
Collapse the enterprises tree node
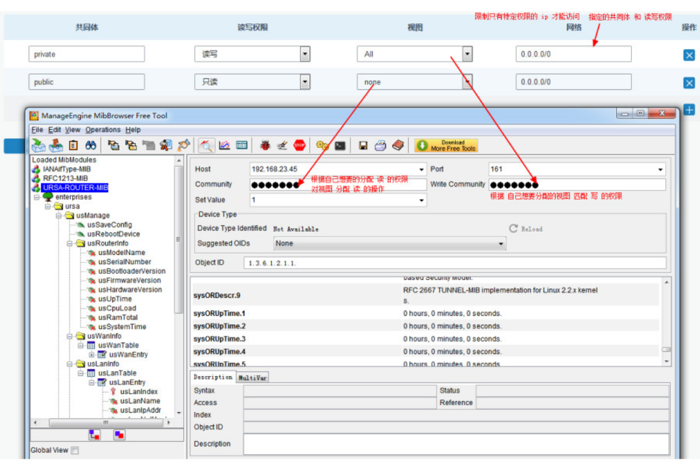pyautogui.click(x=37, y=197)
